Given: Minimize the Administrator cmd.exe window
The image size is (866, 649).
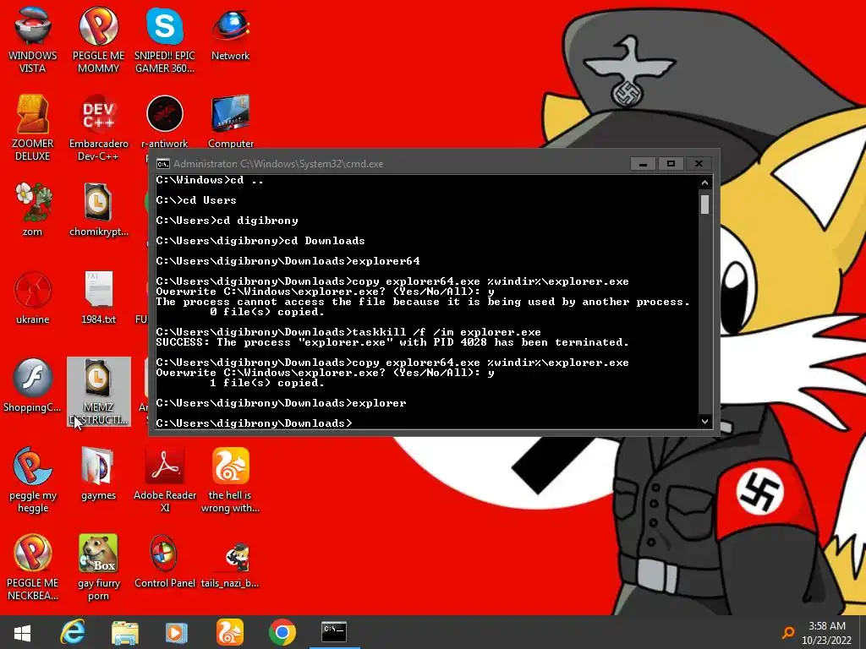Looking at the screenshot, I should (x=643, y=164).
